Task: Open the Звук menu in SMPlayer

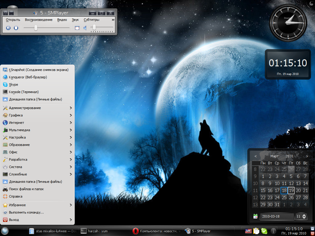Action: click(75, 20)
